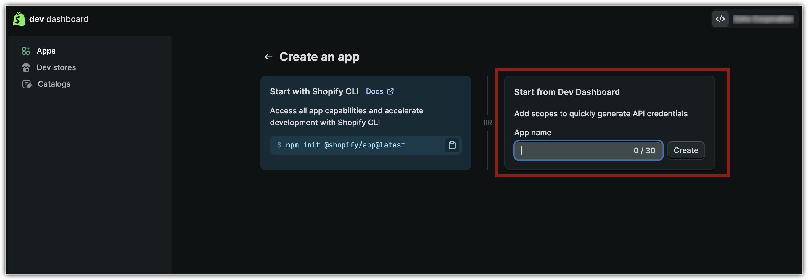
Task: Go back using the left arrow
Action: coord(268,57)
